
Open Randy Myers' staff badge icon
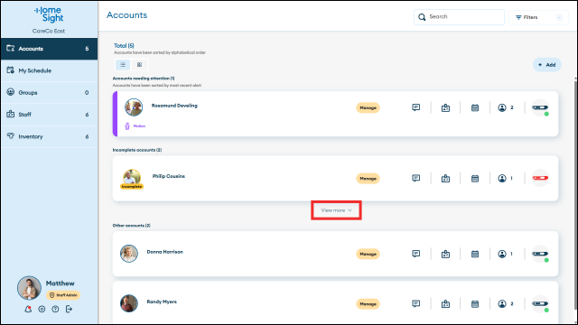(x=445, y=304)
